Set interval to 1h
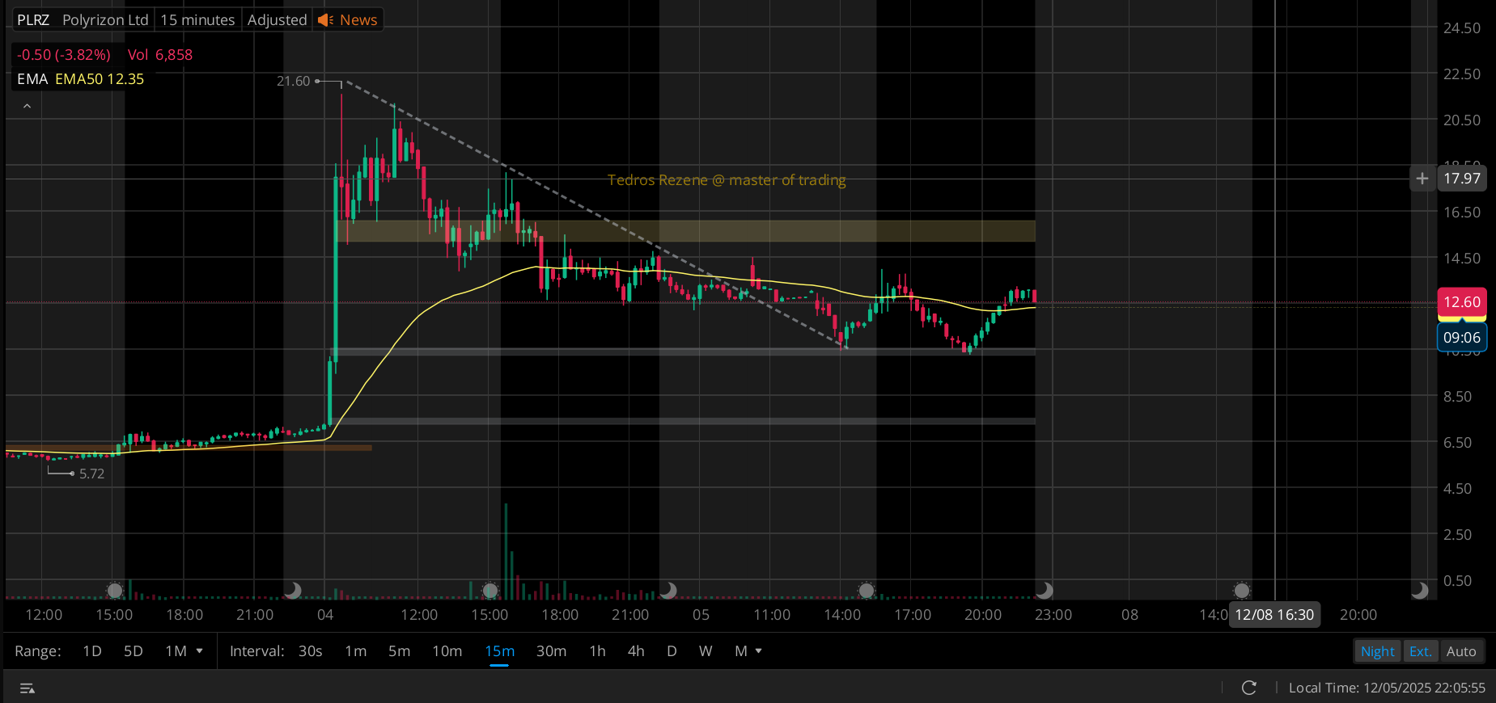This screenshot has height=703, width=1496. [x=598, y=651]
